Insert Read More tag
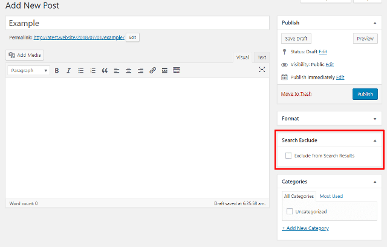387x247 pixels. pos(164,70)
